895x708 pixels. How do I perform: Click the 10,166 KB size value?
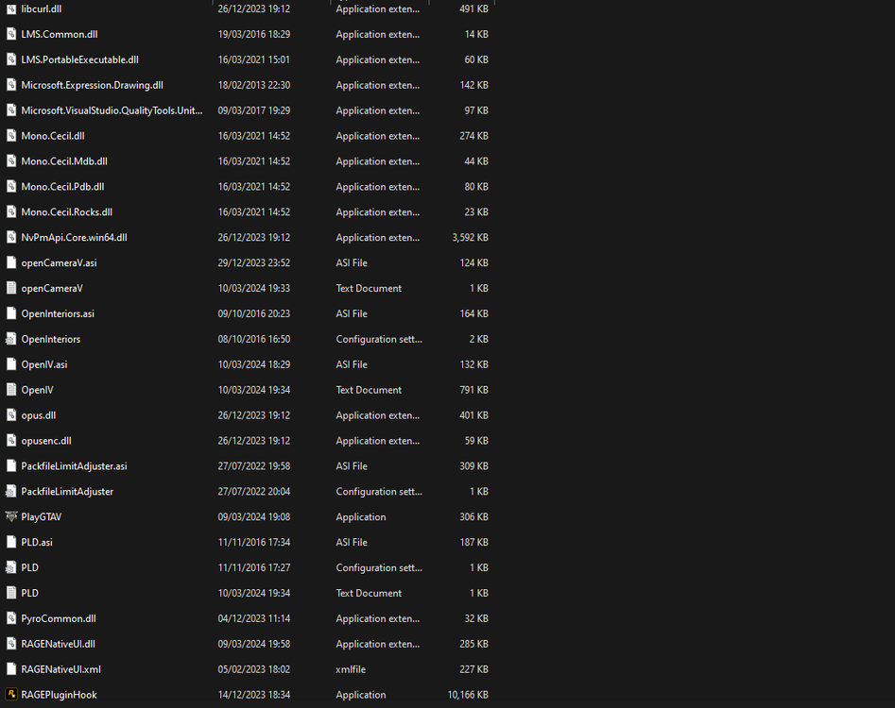click(x=468, y=695)
